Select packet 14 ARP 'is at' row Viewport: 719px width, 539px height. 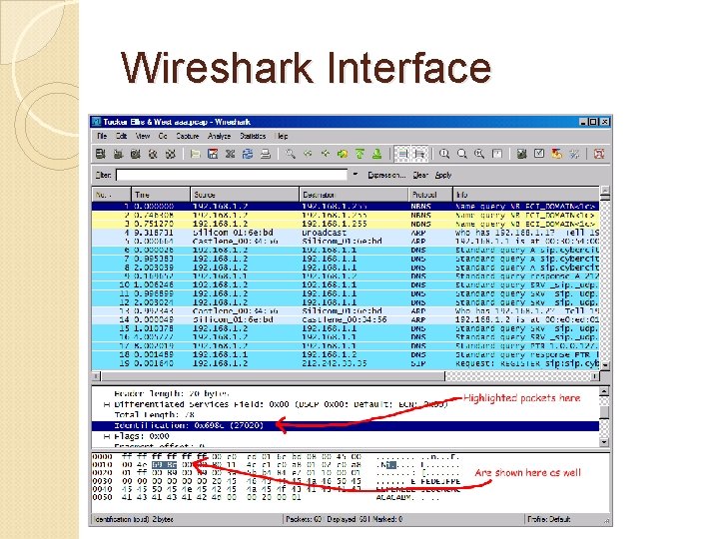coord(346,319)
